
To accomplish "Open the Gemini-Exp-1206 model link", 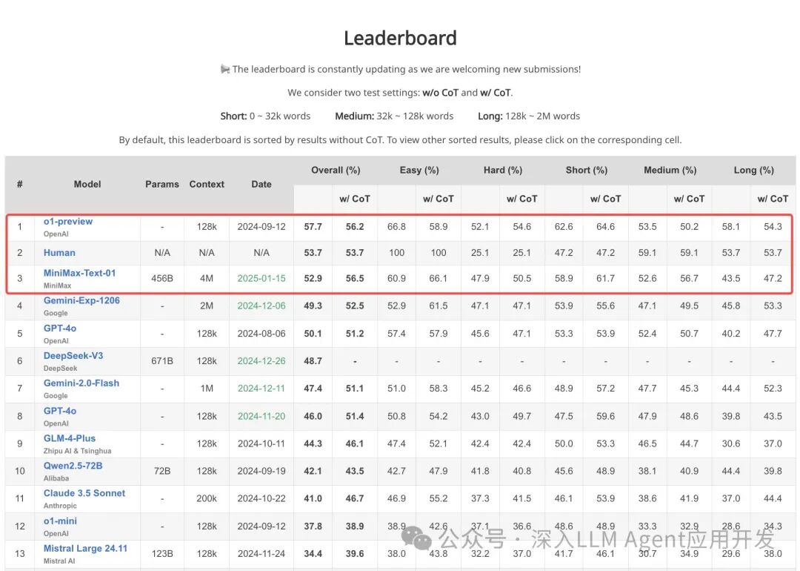I will pyautogui.click(x=81, y=300).
